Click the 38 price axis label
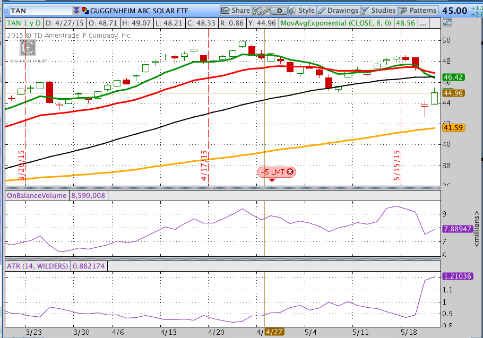The image size is (483, 338). [x=446, y=166]
